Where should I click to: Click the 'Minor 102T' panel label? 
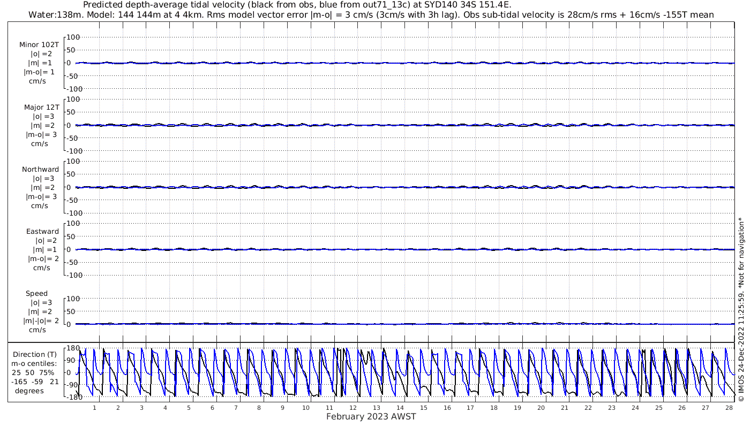coord(39,45)
